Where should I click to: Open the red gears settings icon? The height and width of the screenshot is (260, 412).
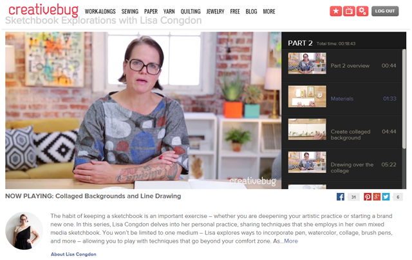point(362,11)
